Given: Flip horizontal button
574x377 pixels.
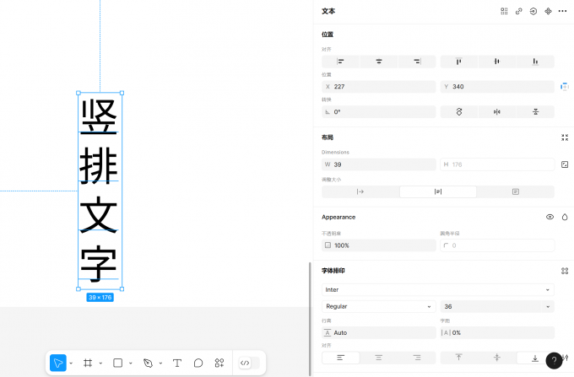Looking at the screenshot, I should click(x=496, y=112).
